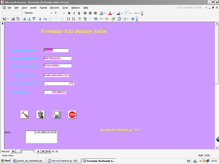Click the form's pencil edit button
219x164 pixels.
click(x=24, y=115)
